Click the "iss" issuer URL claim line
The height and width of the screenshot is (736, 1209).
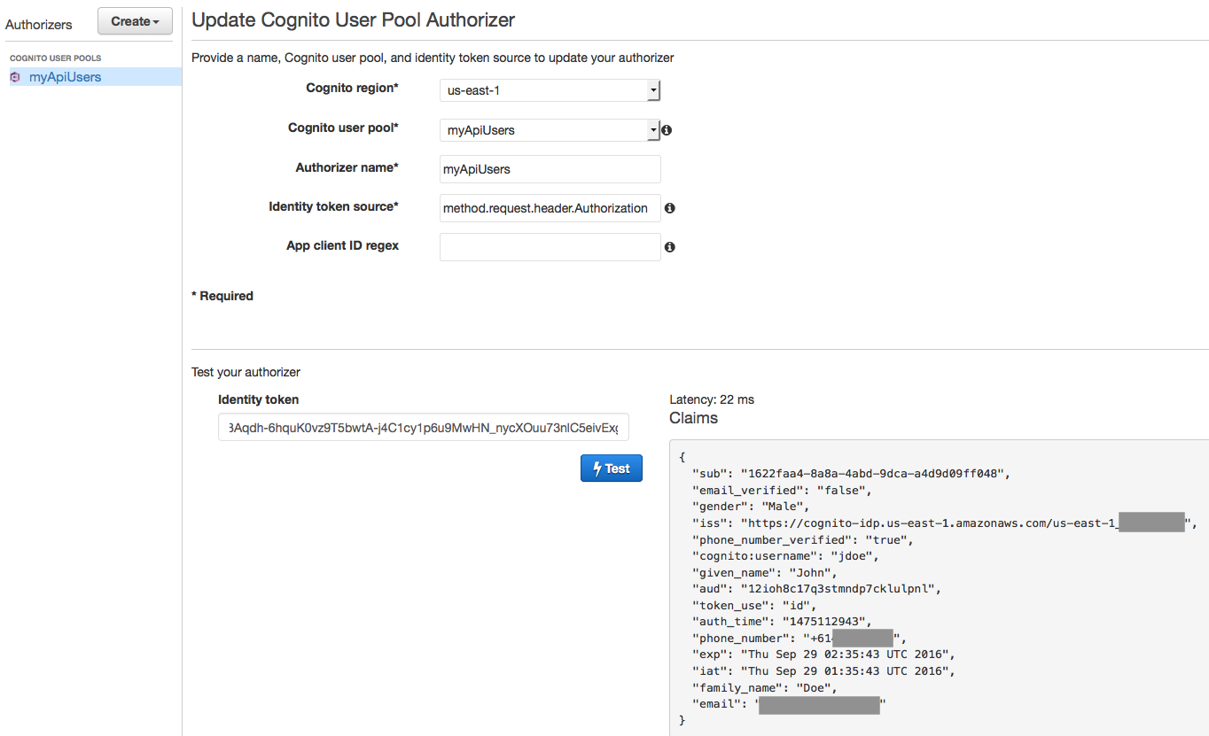click(x=945, y=523)
